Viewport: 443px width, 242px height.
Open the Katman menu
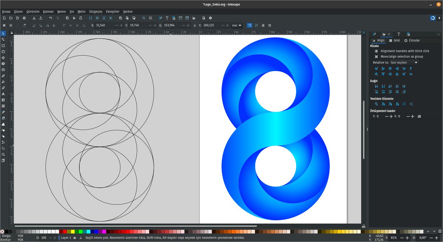coord(48,11)
